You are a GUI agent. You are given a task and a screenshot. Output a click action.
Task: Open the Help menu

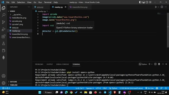click(x=56, y=2)
